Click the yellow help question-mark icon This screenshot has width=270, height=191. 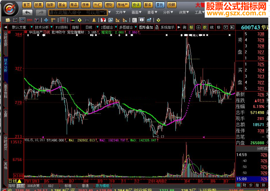[x=158, y=20]
